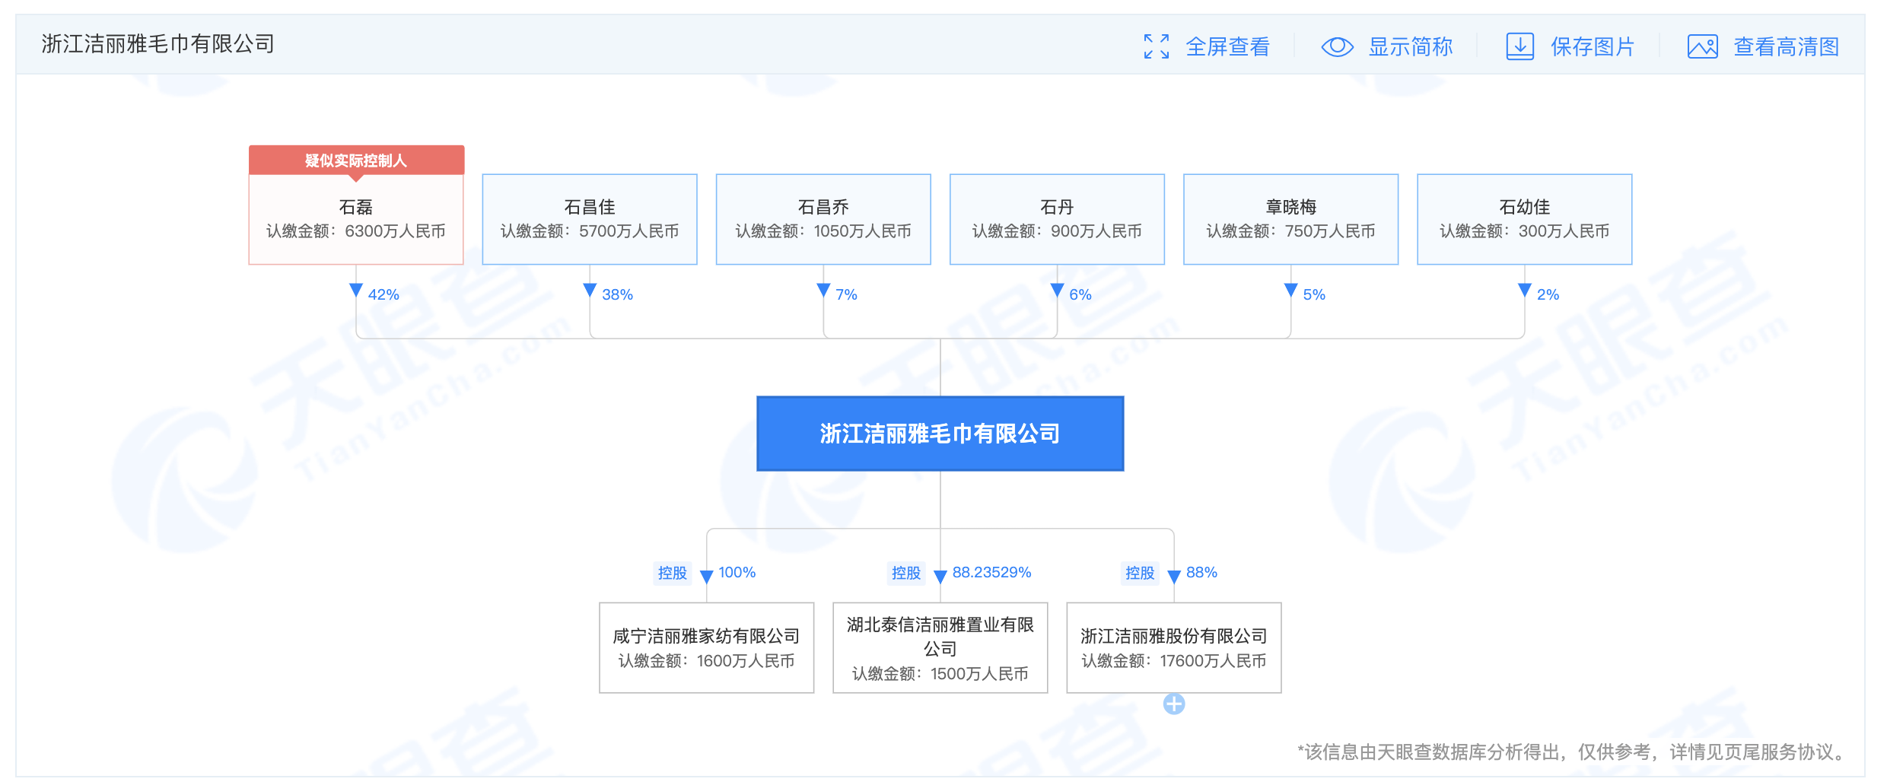Open subsidiary 咸宁洁丽雅家纺有限公司
This screenshot has width=1887, height=782.
coord(706,647)
